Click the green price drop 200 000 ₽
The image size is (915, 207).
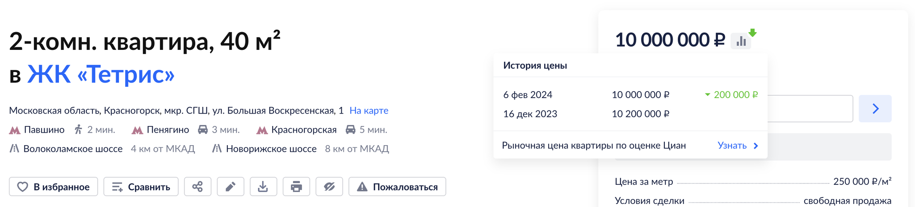pyautogui.click(x=735, y=95)
